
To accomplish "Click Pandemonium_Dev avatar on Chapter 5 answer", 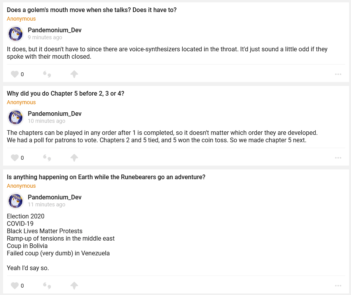I will [x=16, y=117].
